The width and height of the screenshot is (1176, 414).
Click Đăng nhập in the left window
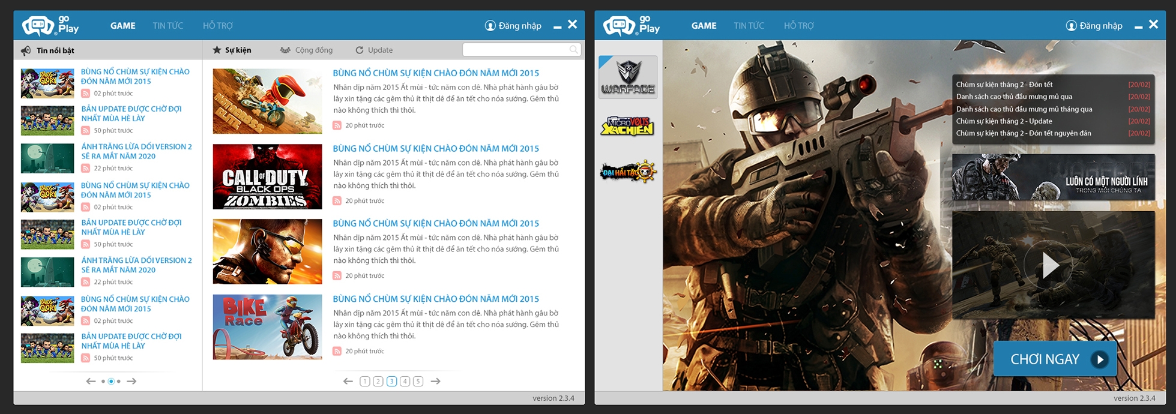pyautogui.click(x=520, y=26)
